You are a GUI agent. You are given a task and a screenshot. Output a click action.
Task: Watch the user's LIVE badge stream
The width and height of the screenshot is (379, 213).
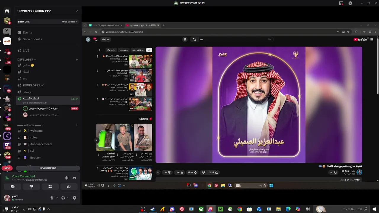pyautogui.click(x=75, y=109)
